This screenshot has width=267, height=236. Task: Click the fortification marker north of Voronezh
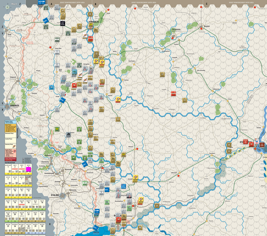click(90, 14)
